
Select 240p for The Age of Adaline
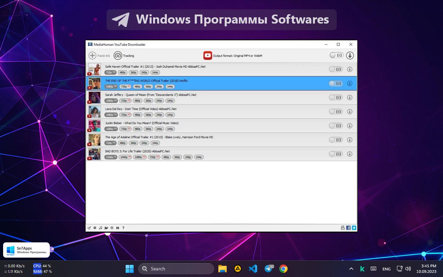coord(144,143)
